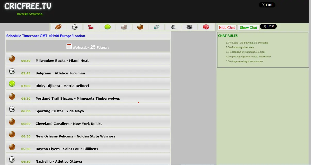Open the motorsport tire category icon
The height and width of the screenshot is (165, 311).
click(173, 27)
